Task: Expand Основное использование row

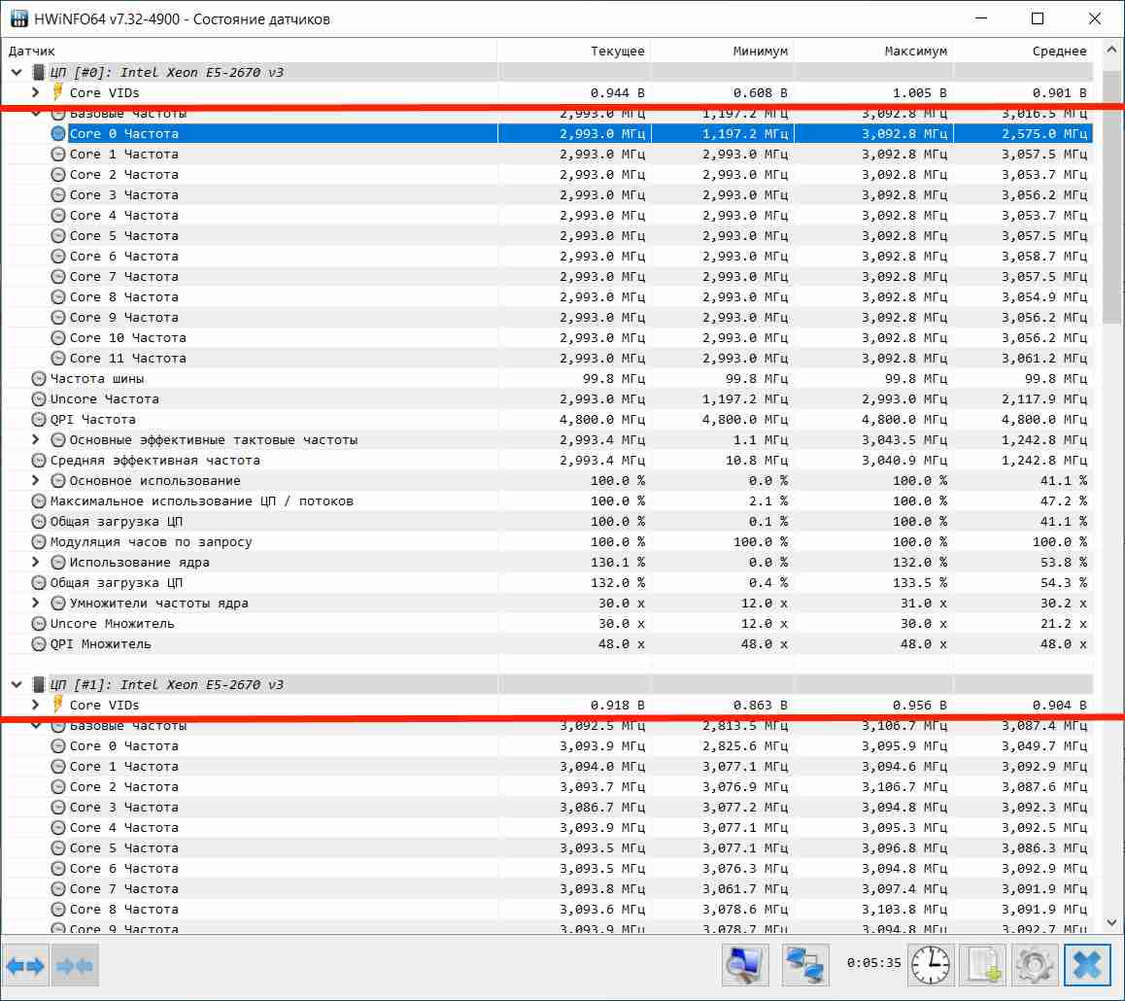Action: pyautogui.click(x=36, y=481)
